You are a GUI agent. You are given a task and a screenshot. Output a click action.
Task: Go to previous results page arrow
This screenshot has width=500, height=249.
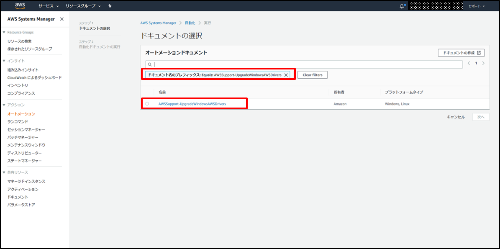click(x=469, y=64)
